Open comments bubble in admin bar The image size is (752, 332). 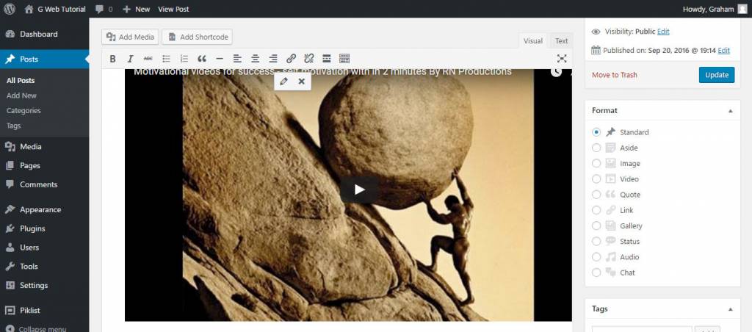tap(104, 9)
